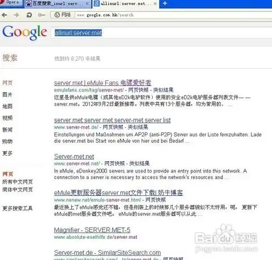Open 类似结果 for www.server-met.de

(138, 127)
